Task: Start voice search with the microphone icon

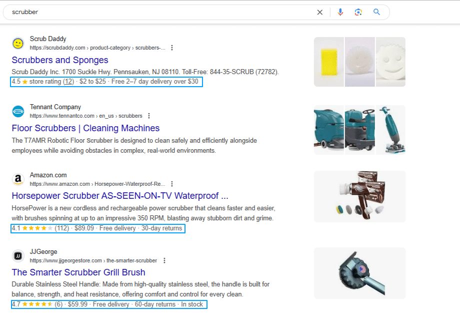Action: (x=340, y=13)
